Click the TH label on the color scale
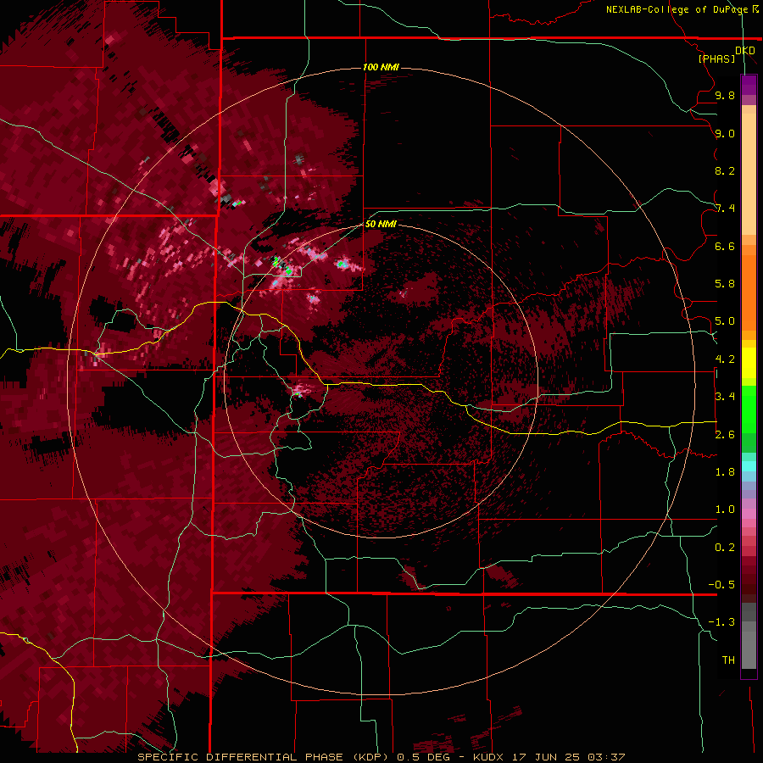 (x=728, y=660)
